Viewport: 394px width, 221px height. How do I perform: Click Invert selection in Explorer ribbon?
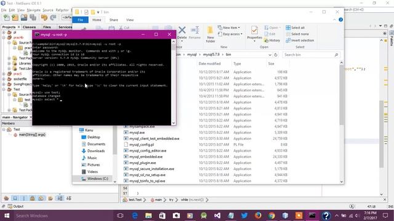[300, 41]
